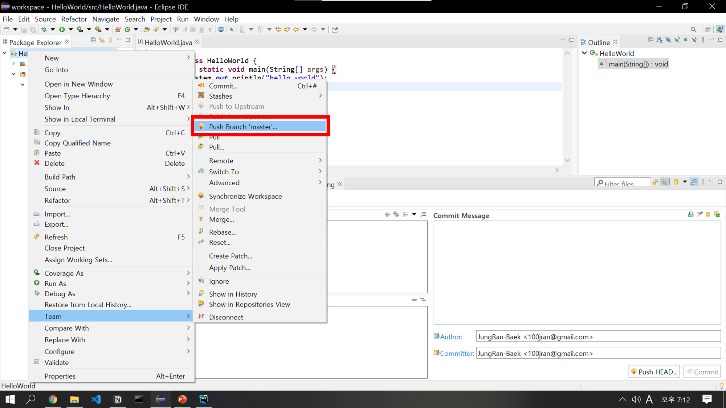Image resolution: width=726 pixels, height=408 pixels.
Task: Toggle Link with Editor in Git Staging
Action: point(664,182)
